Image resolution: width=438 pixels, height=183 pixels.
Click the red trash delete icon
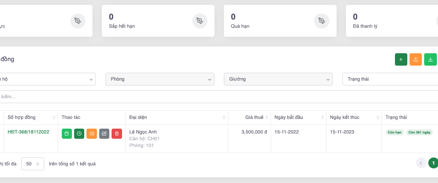117,133
